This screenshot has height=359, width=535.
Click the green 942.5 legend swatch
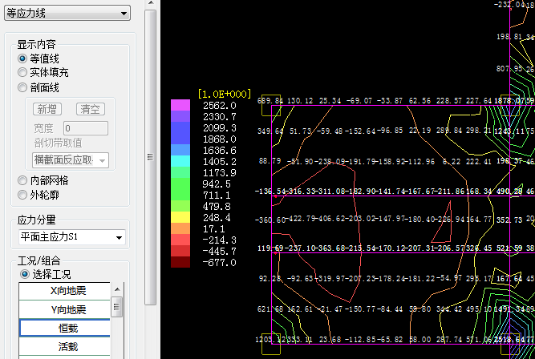tap(180, 184)
